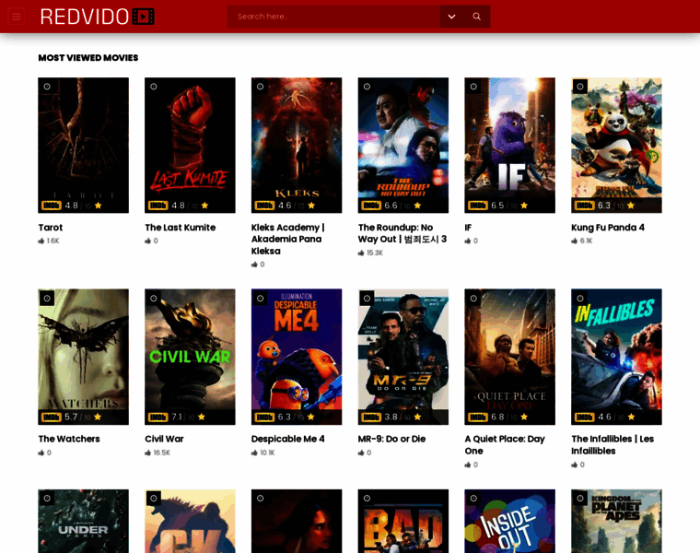
Task: Select the Inside Out poster
Action: (510, 522)
